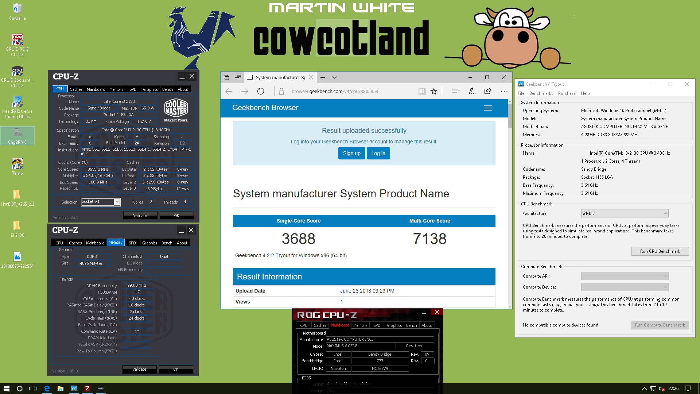Open Bench tab in ROG CPU-Z
The width and height of the screenshot is (700, 394).
tap(411, 325)
